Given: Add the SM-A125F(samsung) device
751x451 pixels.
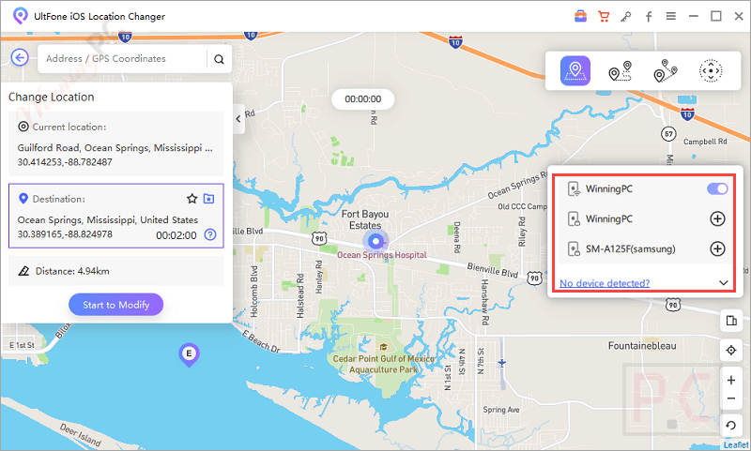Looking at the screenshot, I should click(x=717, y=248).
